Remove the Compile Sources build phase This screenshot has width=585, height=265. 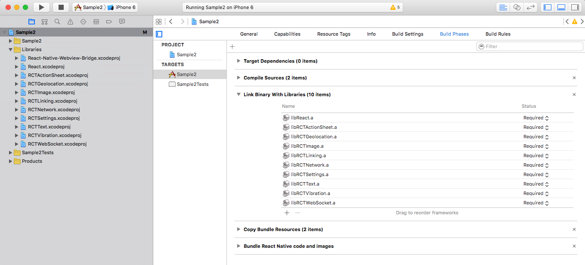tap(574, 78)
